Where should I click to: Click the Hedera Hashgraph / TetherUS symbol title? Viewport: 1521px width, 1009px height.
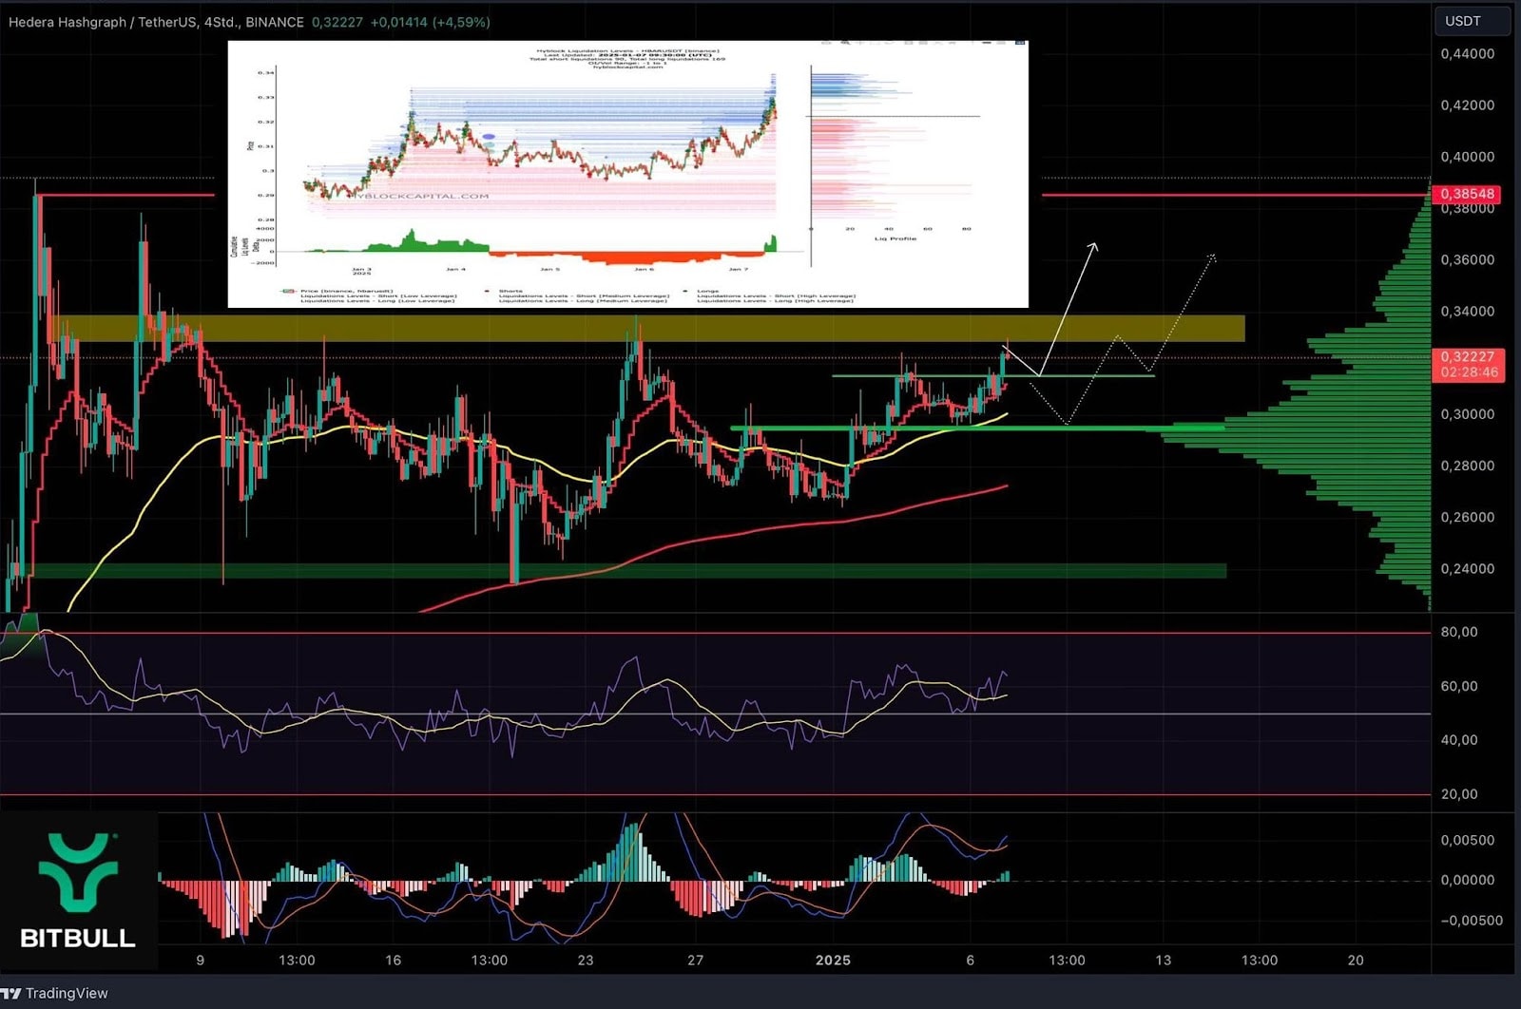coord(157,22)
